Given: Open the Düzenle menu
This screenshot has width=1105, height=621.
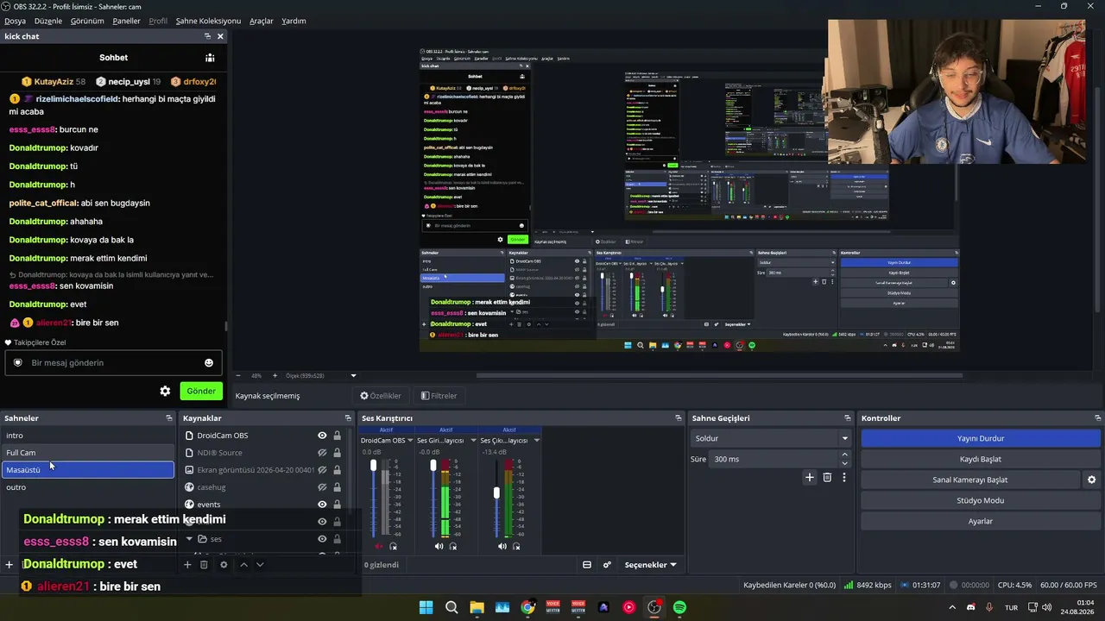Looking at the screenshot, I should 48,21.
